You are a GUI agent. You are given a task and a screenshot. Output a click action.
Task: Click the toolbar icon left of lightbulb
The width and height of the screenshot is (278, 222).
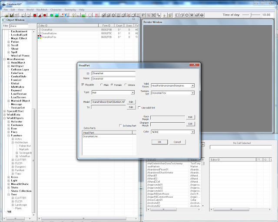coord(66,15)
